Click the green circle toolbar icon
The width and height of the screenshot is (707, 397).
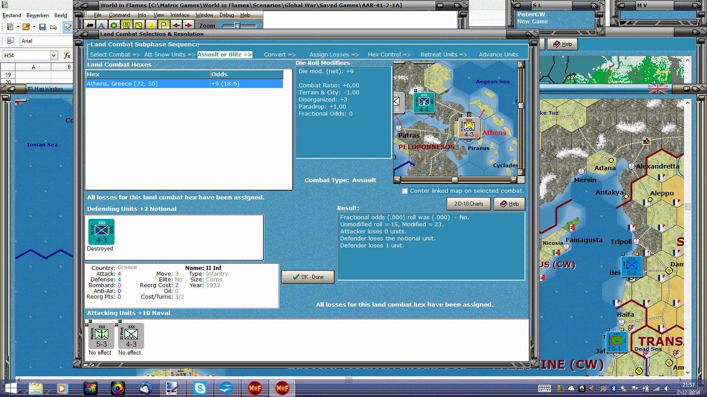coord(114,25)
